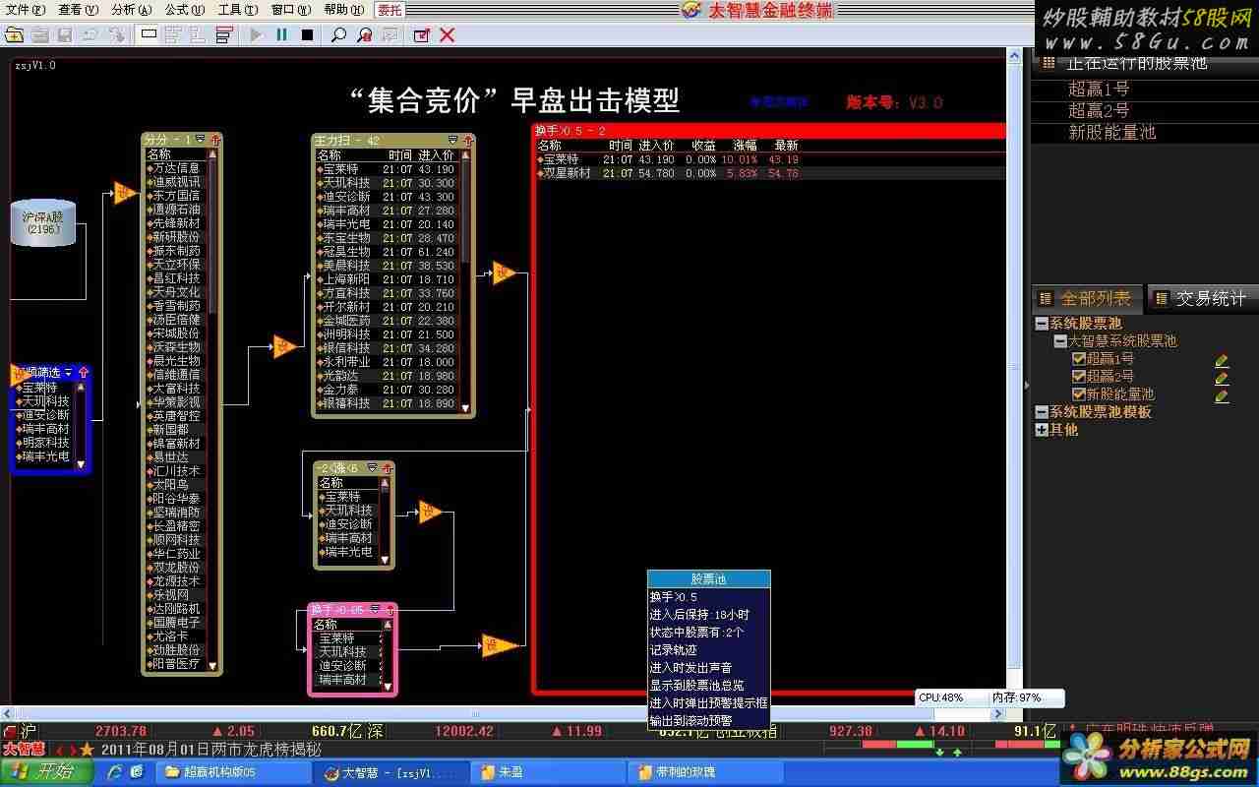
Task: Open the 超赢机构版05 taskbar item
Action: [233, 772]
